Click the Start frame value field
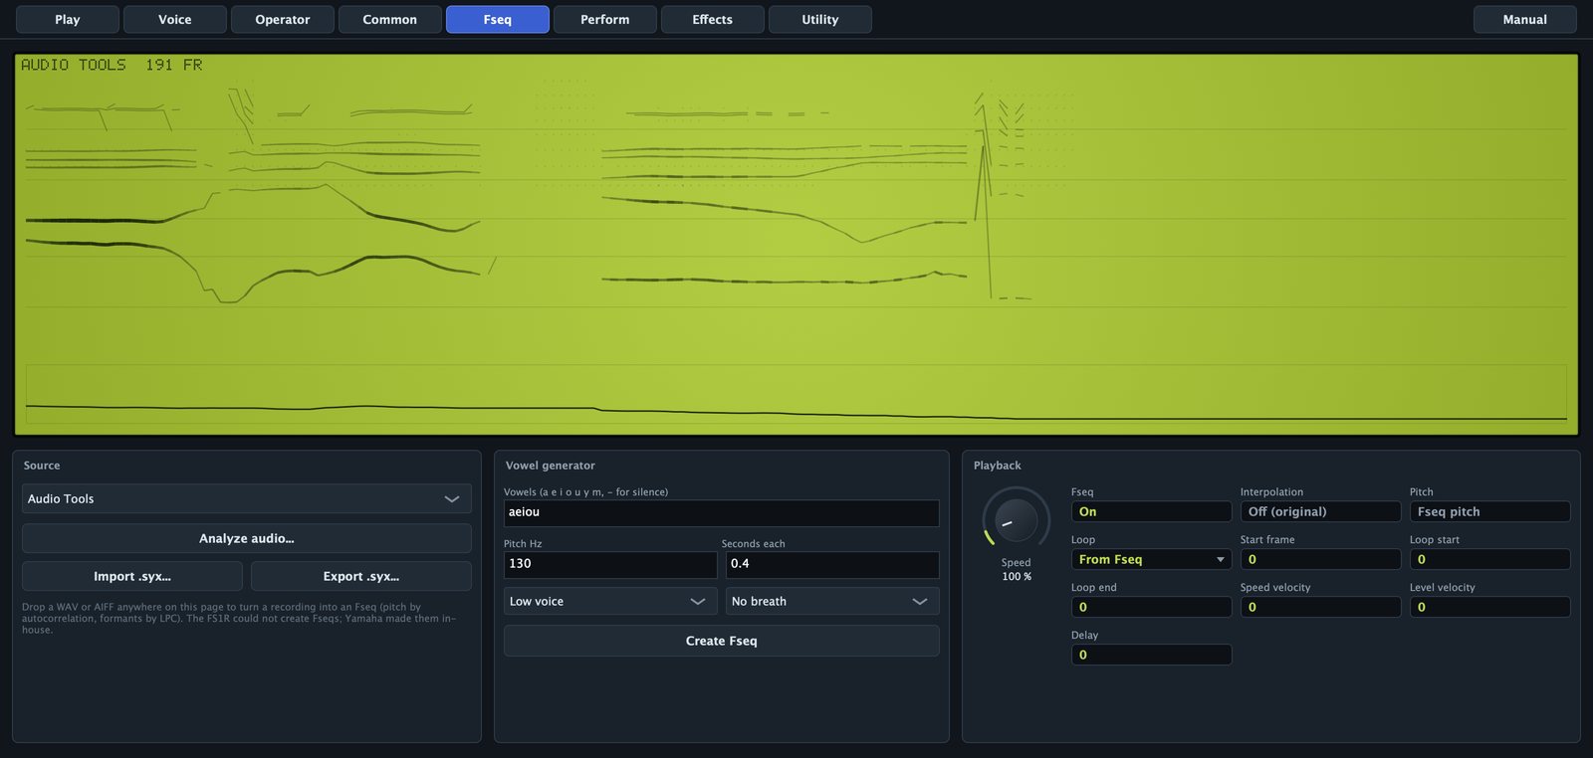The image size is (1593, 758). tap(1321, 559)
